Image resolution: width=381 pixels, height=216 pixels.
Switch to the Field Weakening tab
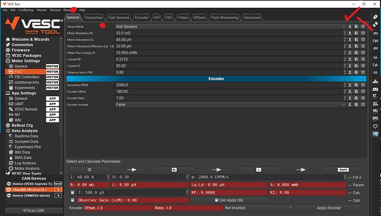(225, 18)
